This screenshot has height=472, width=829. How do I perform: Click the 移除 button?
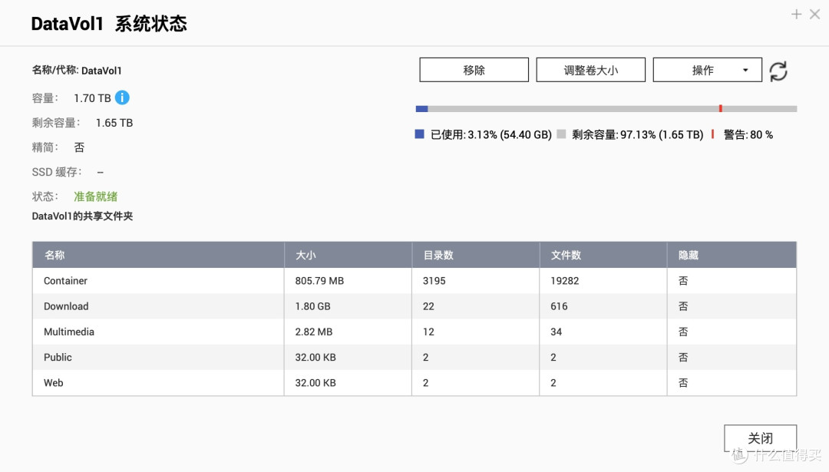tap(474, 70)
